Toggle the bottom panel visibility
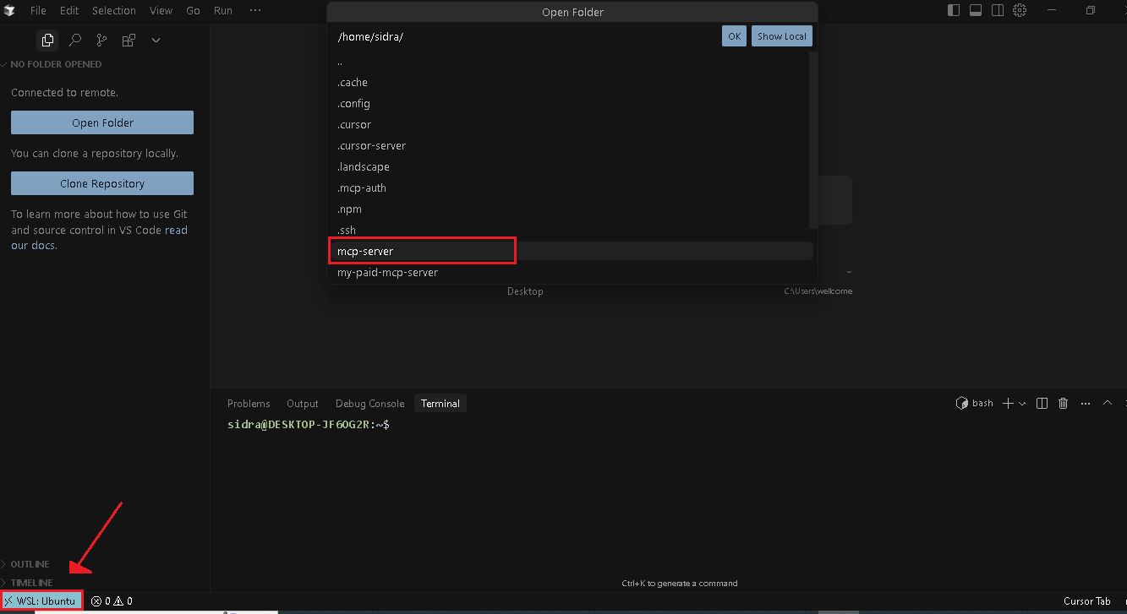 976,10
